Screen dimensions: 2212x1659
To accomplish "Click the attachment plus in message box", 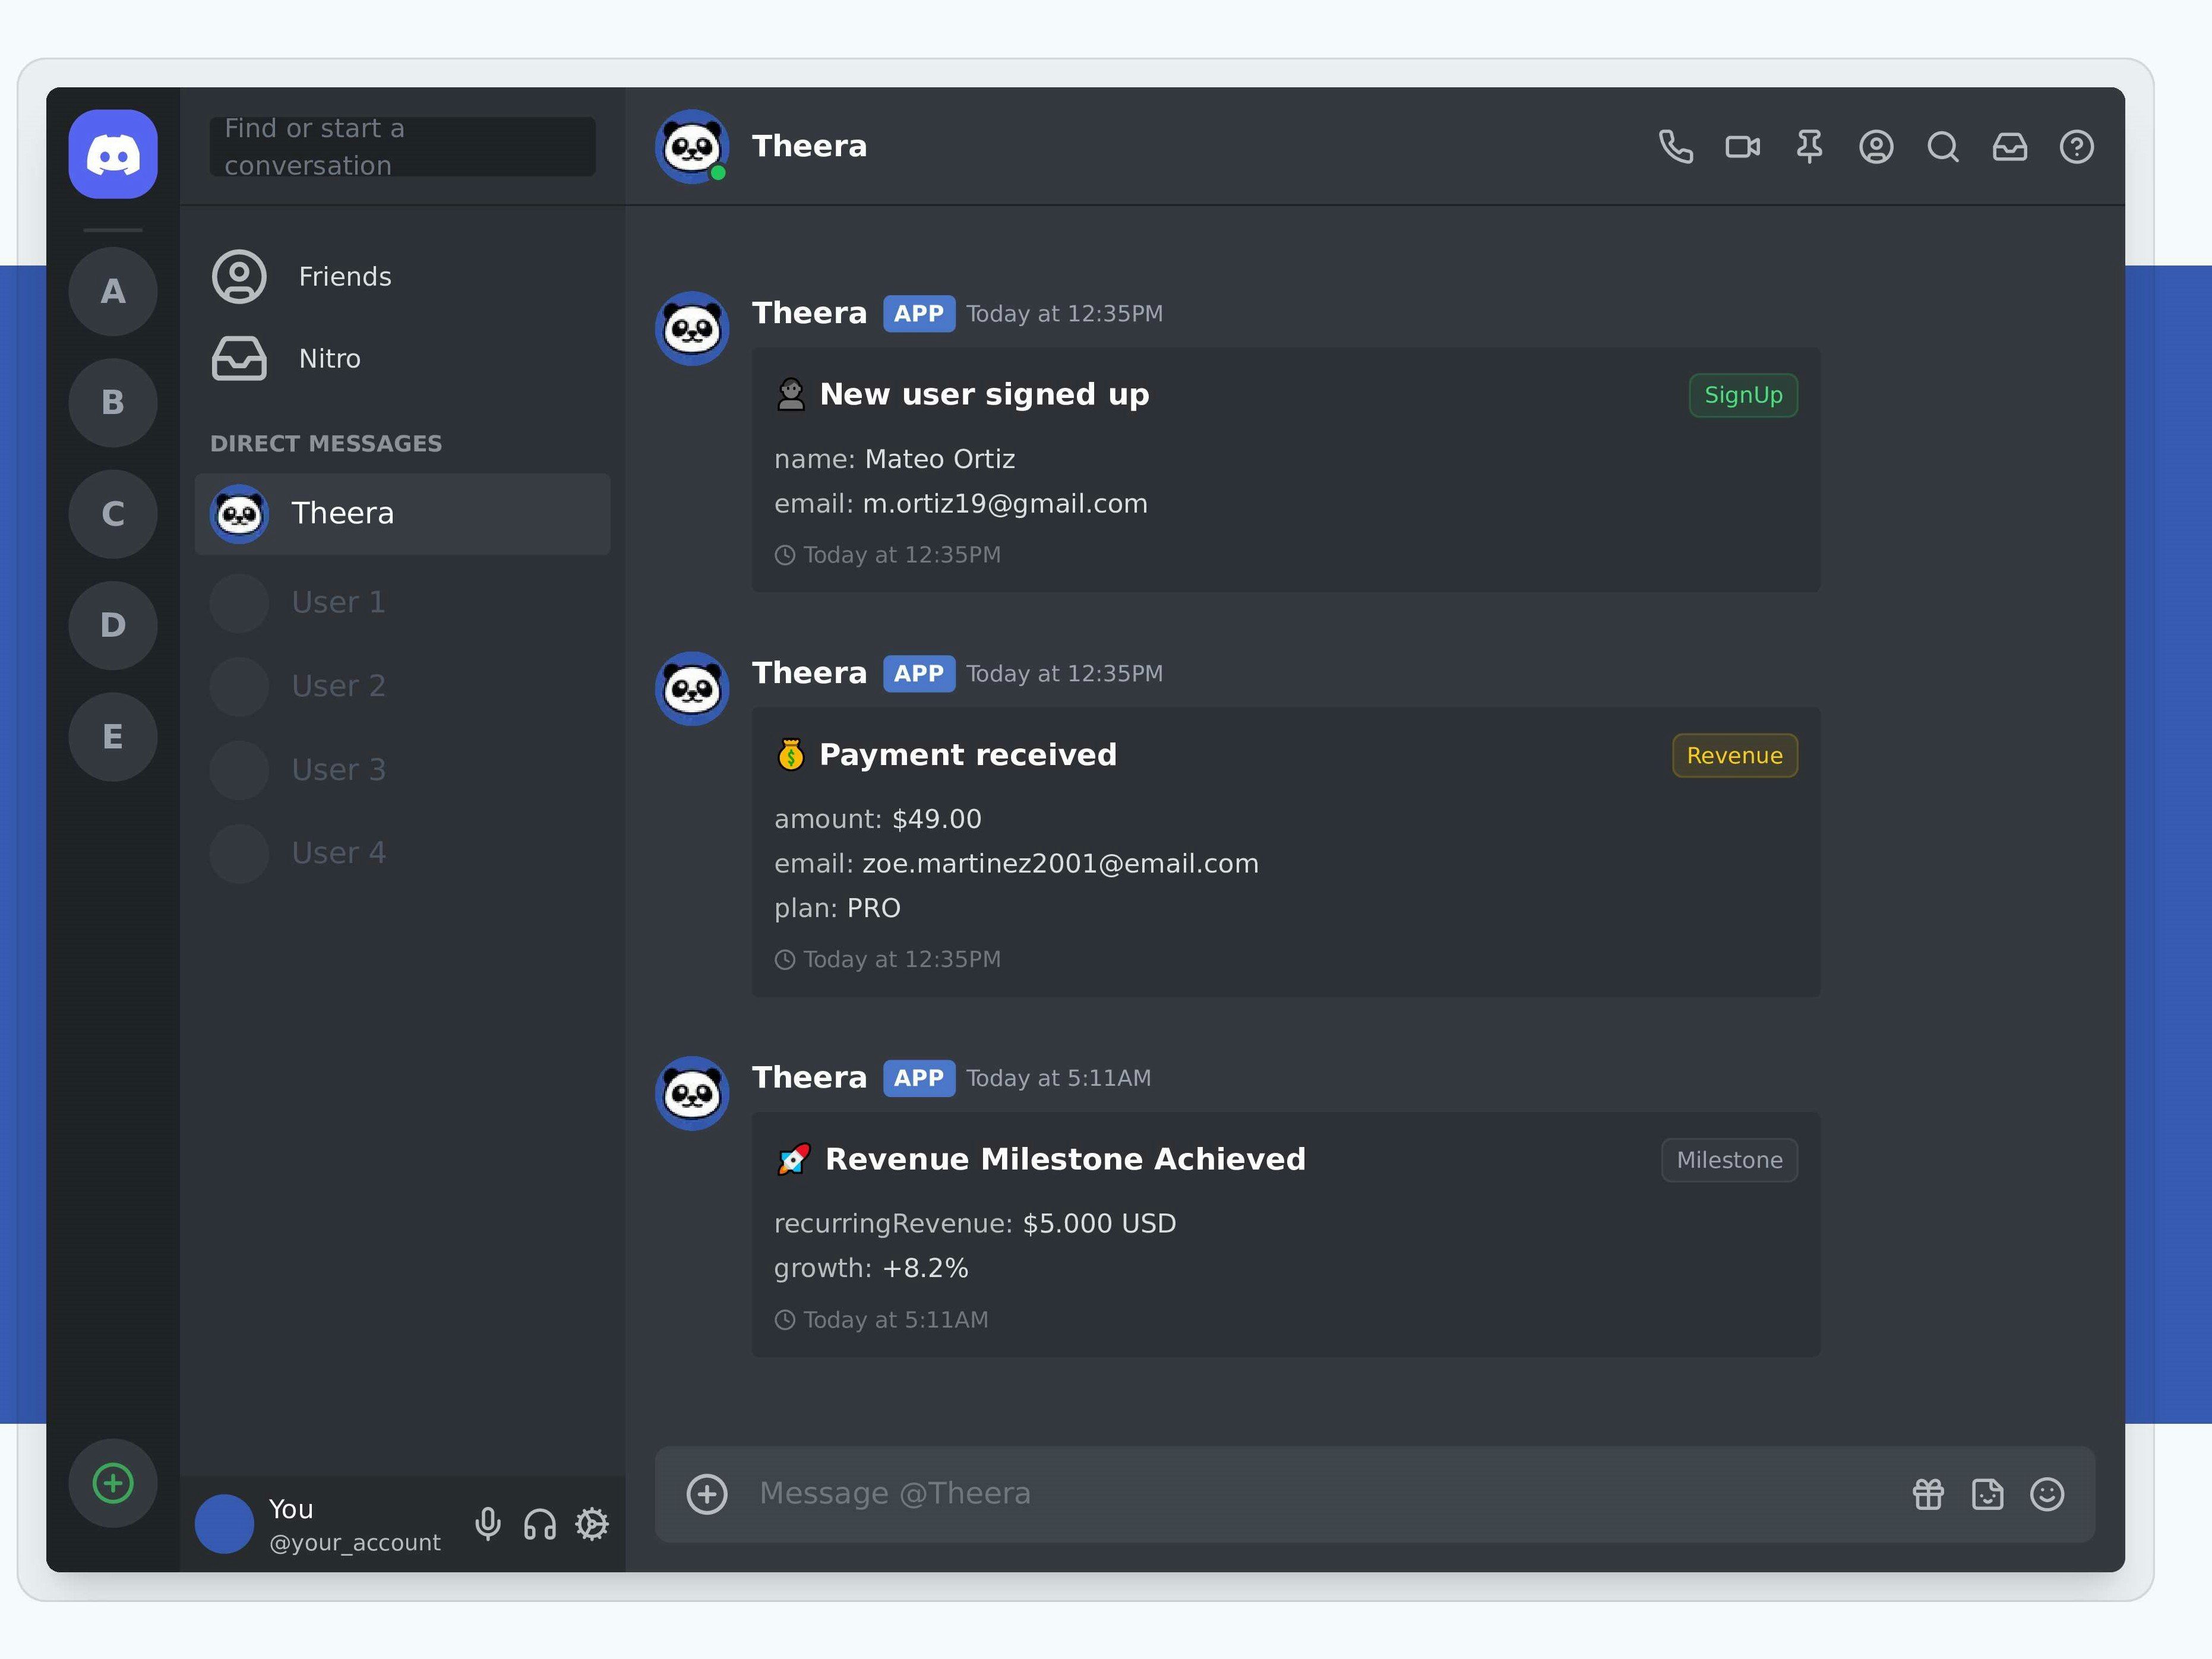I will coord(707,1494).
